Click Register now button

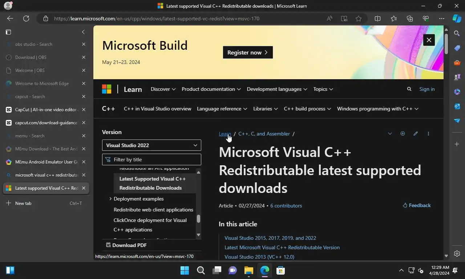point(248,52)
